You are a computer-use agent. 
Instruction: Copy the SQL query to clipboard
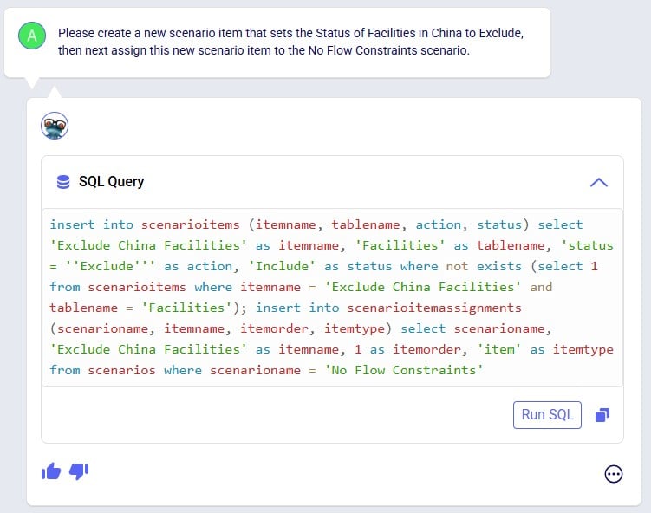(x=602, y=414)
